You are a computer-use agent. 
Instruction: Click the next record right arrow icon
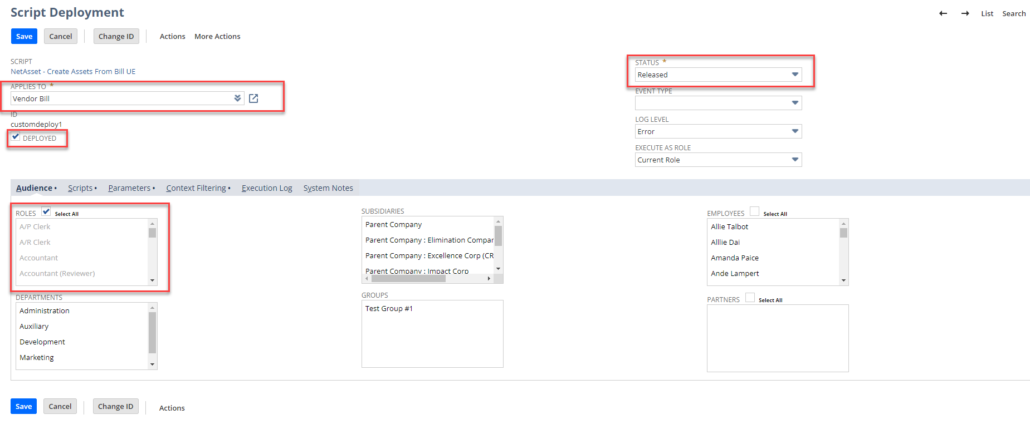(965, 13)
